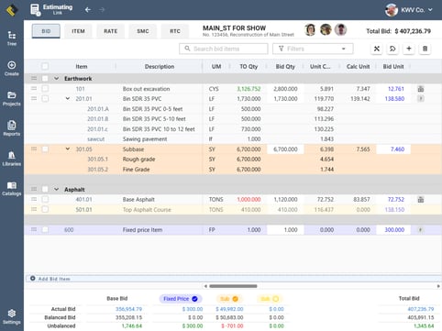Image resolution: width=442 pixels, height=331 pixels.
Task: Click the icon at end of row 600
Action: pos(421,230)
